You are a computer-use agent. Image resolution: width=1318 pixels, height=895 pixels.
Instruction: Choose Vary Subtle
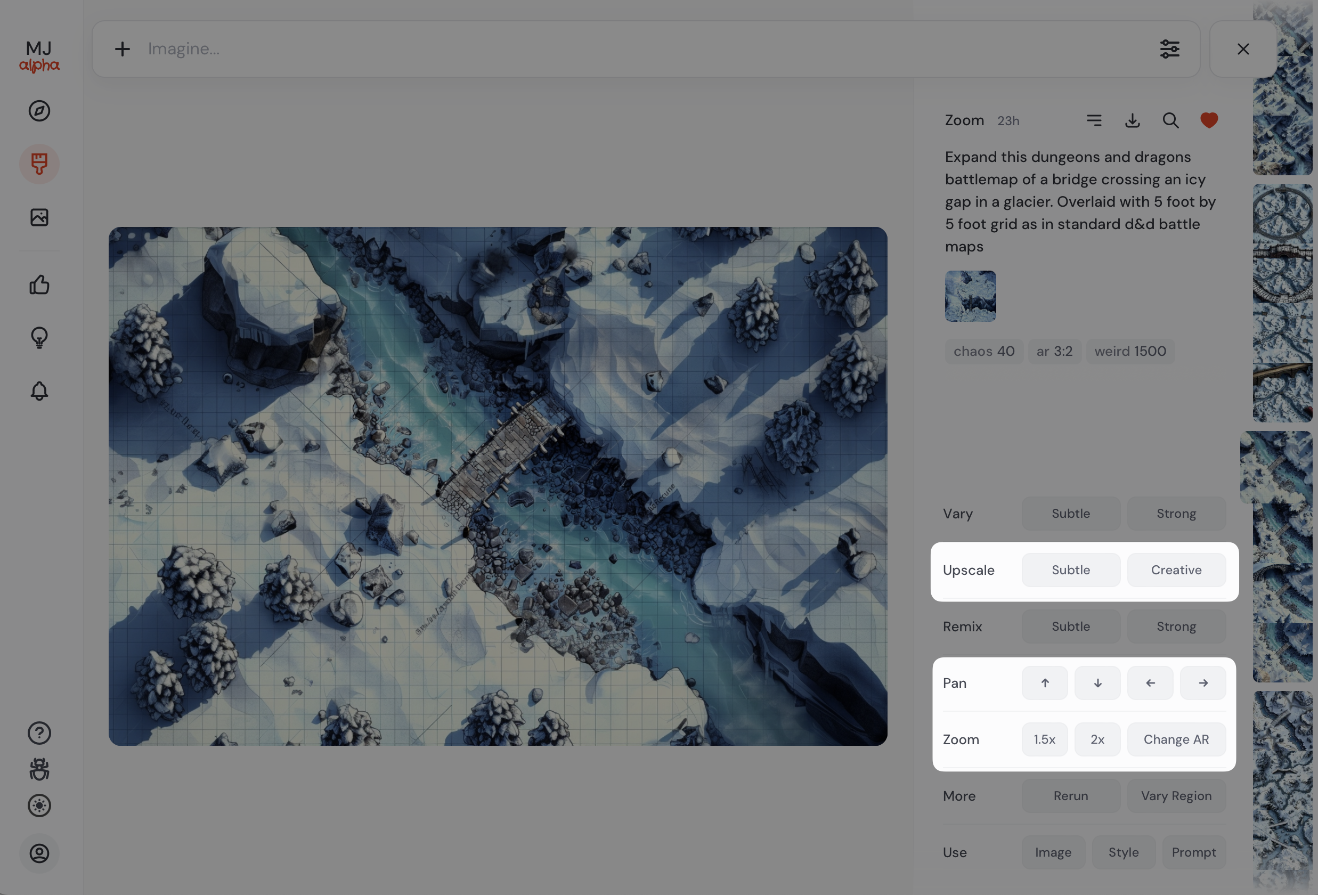click(x=1071, y=514)
